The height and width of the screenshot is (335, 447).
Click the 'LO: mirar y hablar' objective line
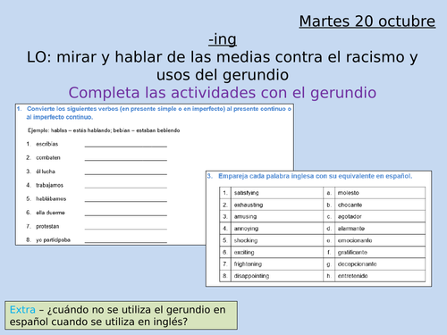223,57
